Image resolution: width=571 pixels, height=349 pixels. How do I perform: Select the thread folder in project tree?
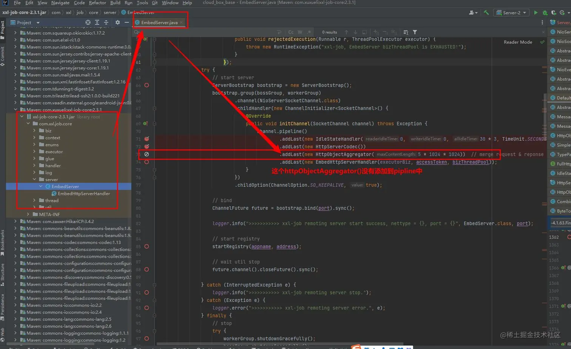click(52, 200)
